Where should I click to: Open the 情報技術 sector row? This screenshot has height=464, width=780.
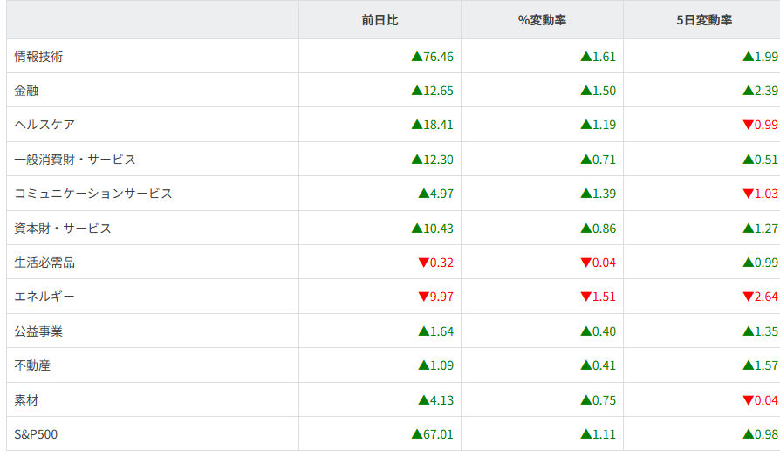(38, 57)
